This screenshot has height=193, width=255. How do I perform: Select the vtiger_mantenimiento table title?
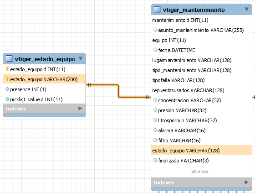(194, 10)
